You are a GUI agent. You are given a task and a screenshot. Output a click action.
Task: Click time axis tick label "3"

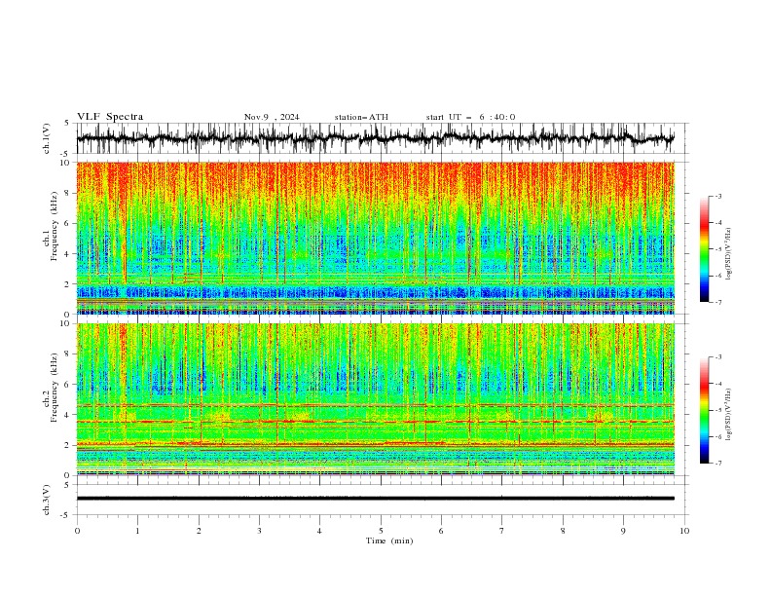pyautogui.click(x=259, y=531)
